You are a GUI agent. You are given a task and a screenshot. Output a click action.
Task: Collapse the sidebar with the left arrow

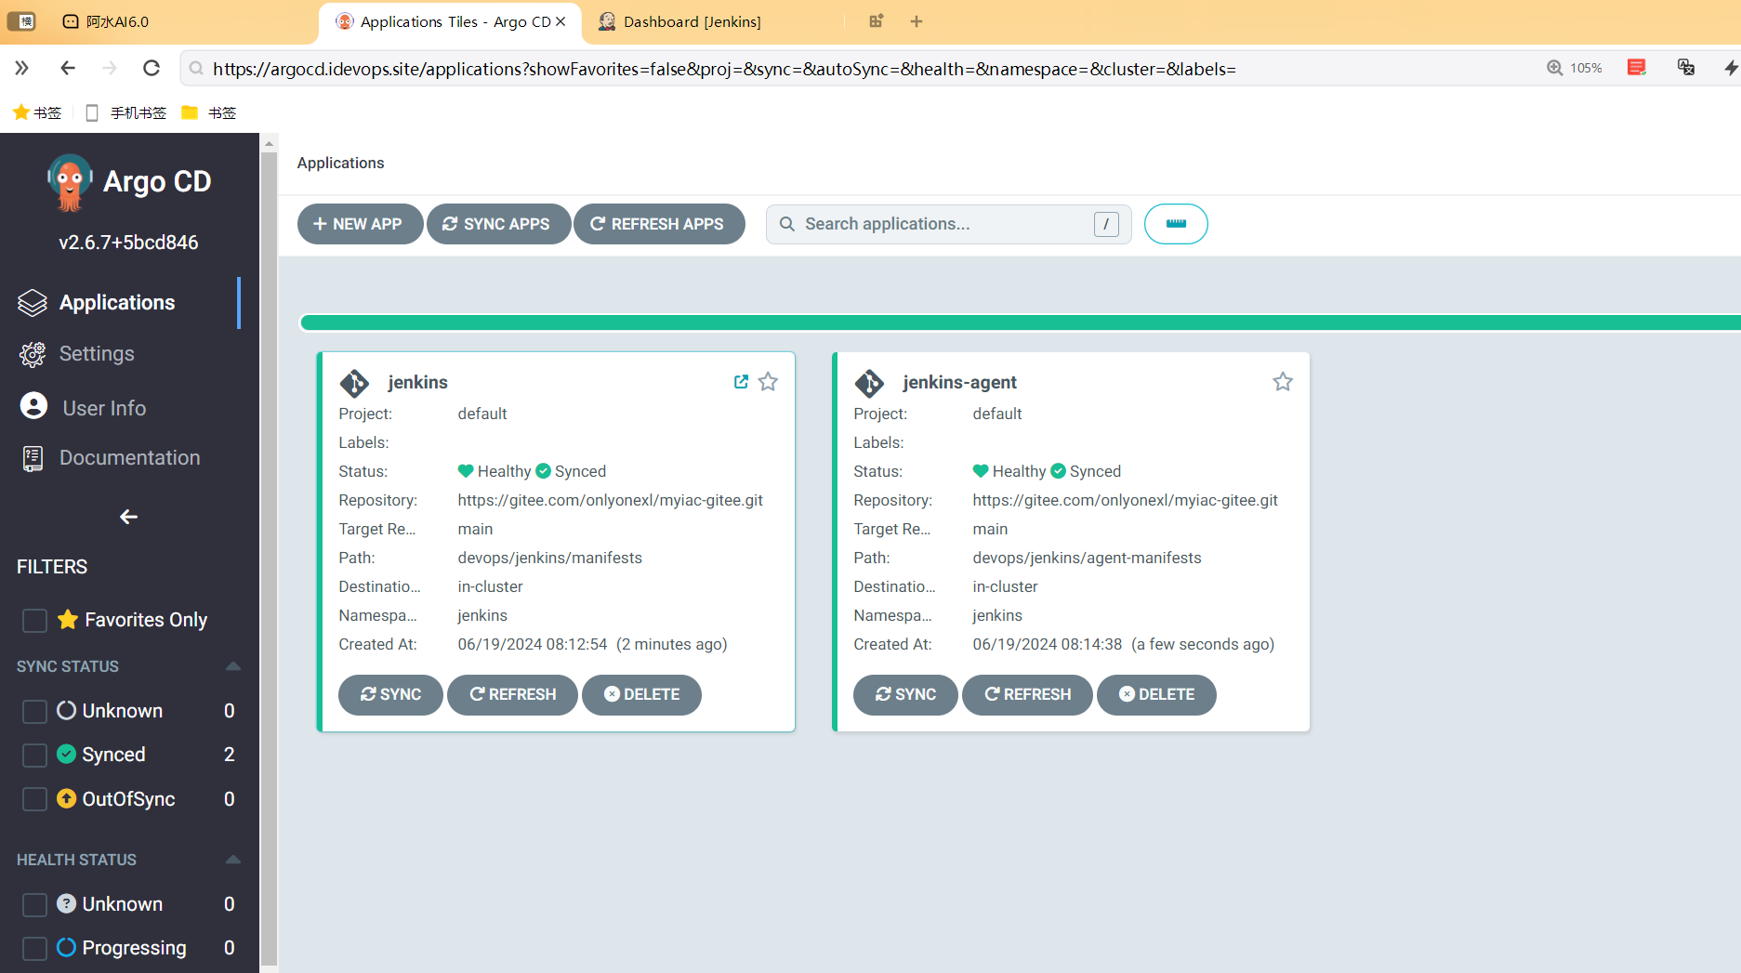[129, 517]
